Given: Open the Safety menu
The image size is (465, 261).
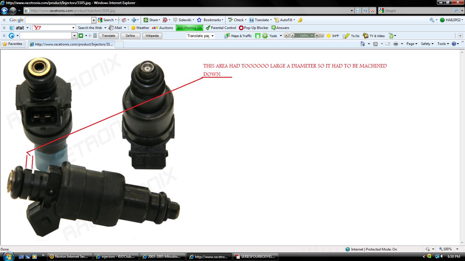Looking at the screenshot, I should pyautogui.click(x=427, y=44).
